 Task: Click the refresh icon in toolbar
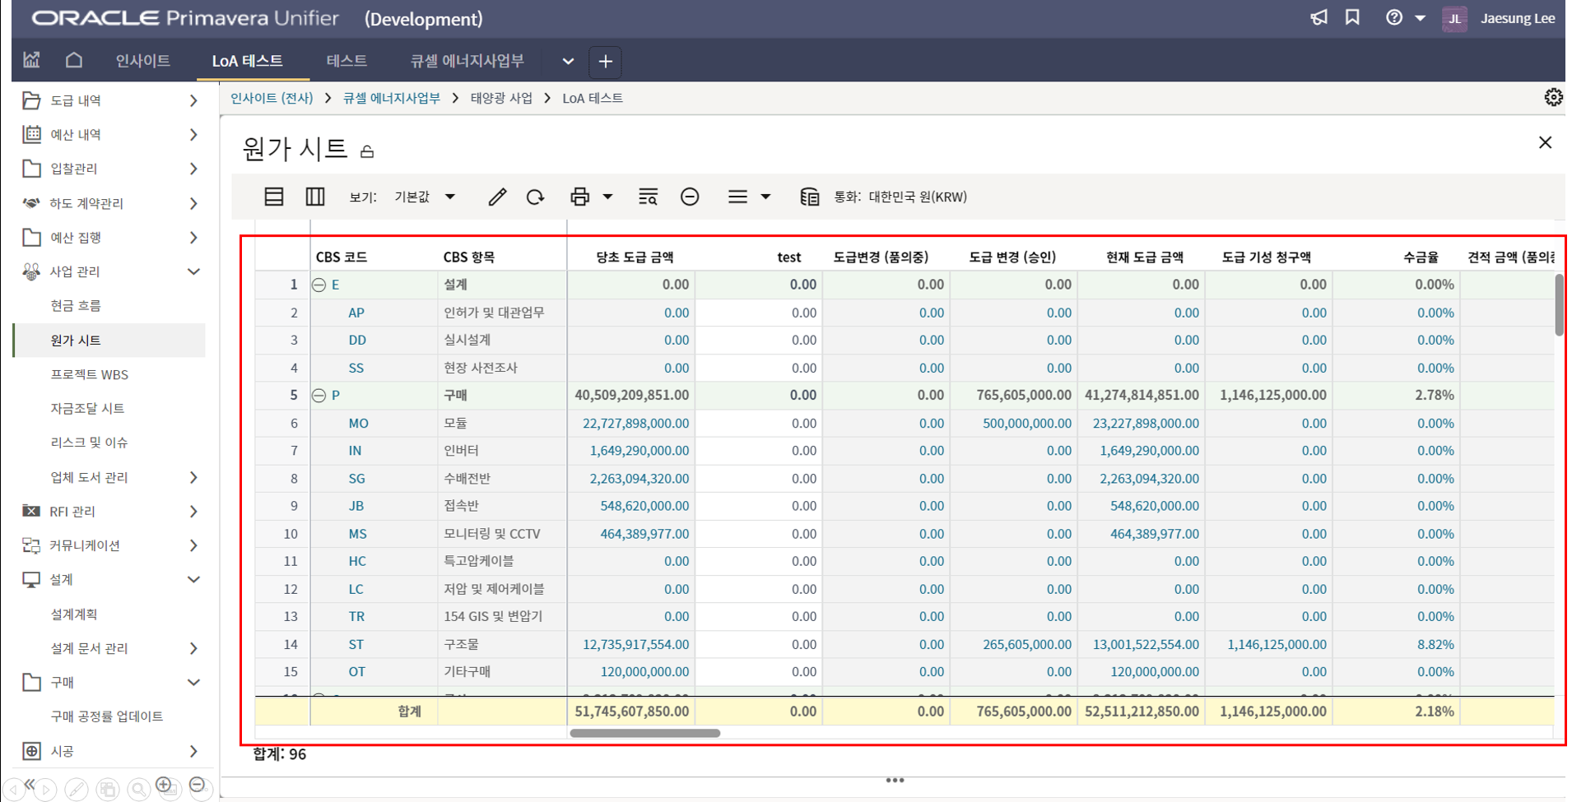(x=535, y=197)
